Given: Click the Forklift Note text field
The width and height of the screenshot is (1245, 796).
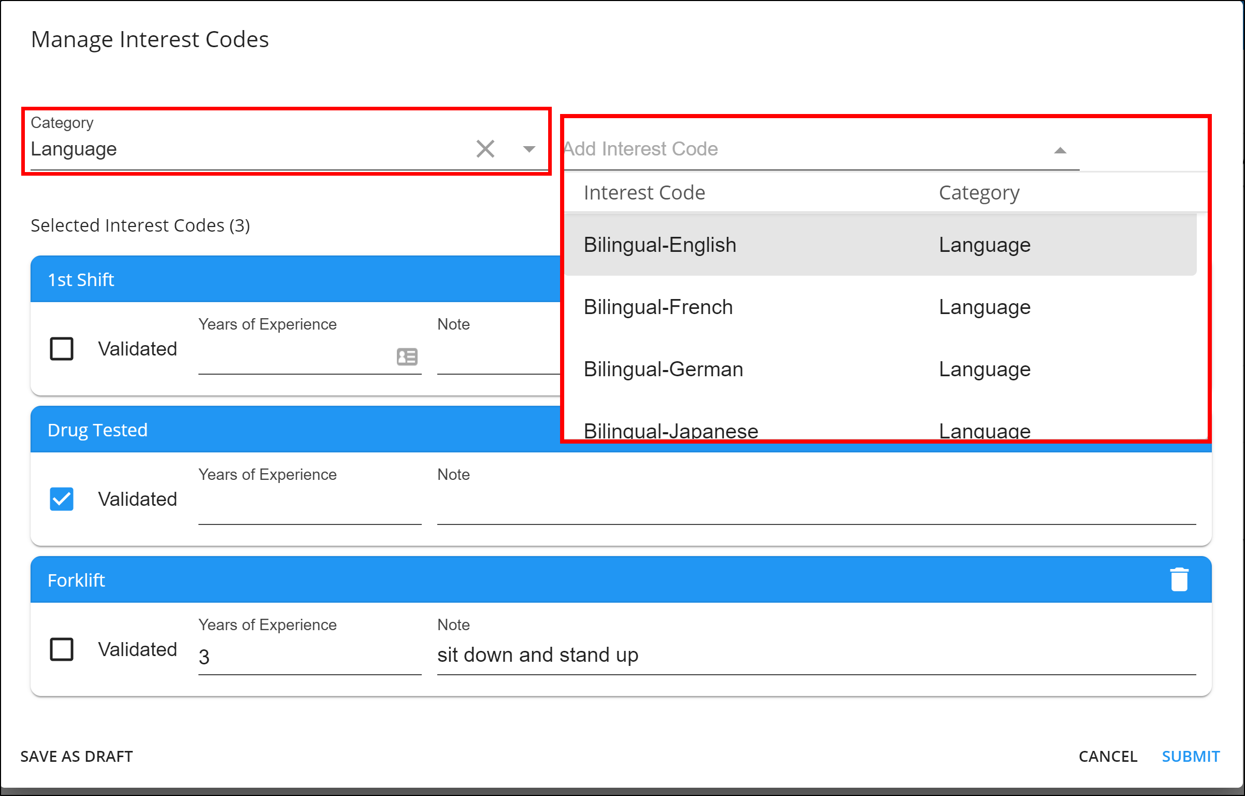Looking at the screenshot, I should [815, 656].
